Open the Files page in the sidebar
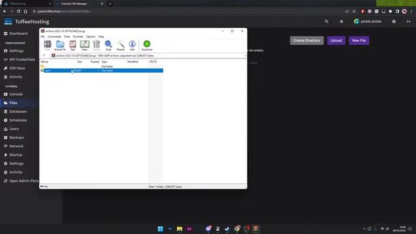The image size is (416, 234). (x=11, y=103)
